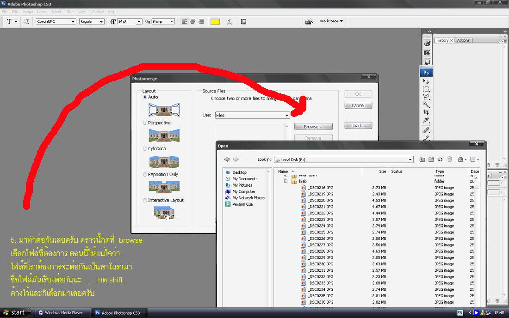Select the Rectangular Marquee tool
This screenshot has height=318, width=509.
[x=426, y=89]
